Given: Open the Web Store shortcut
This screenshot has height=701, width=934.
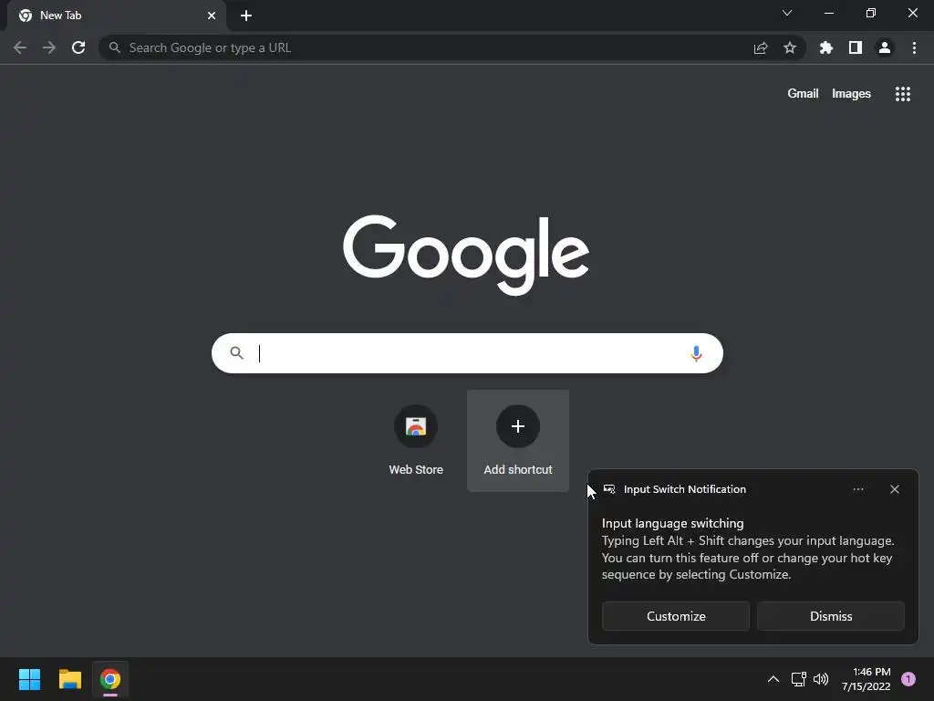Looking at the screenshot, I should [416, 441].
